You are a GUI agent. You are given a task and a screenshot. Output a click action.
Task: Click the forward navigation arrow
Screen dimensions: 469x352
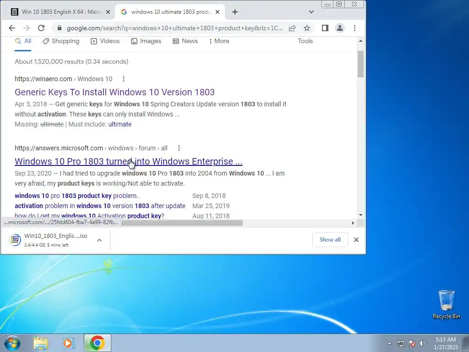click(x=27, y=28)
